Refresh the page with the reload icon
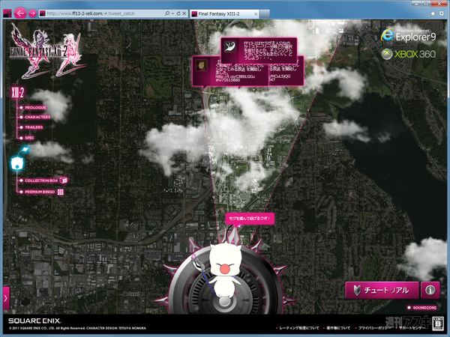 (x=178, y=13)
